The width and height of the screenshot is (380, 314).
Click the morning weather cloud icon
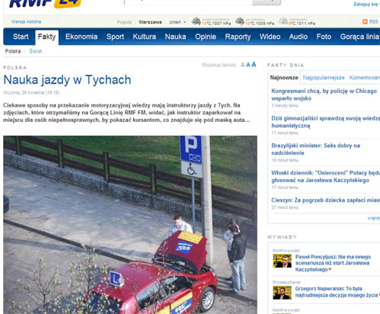coord(196,21)
